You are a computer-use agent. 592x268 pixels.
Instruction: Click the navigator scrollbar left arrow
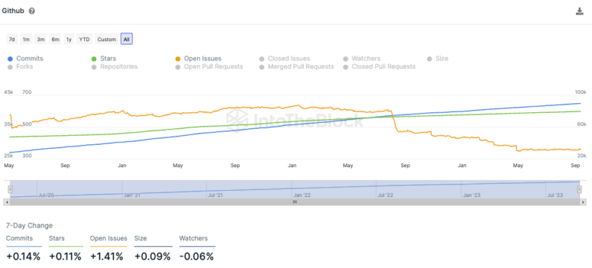[x=6, y=203]
